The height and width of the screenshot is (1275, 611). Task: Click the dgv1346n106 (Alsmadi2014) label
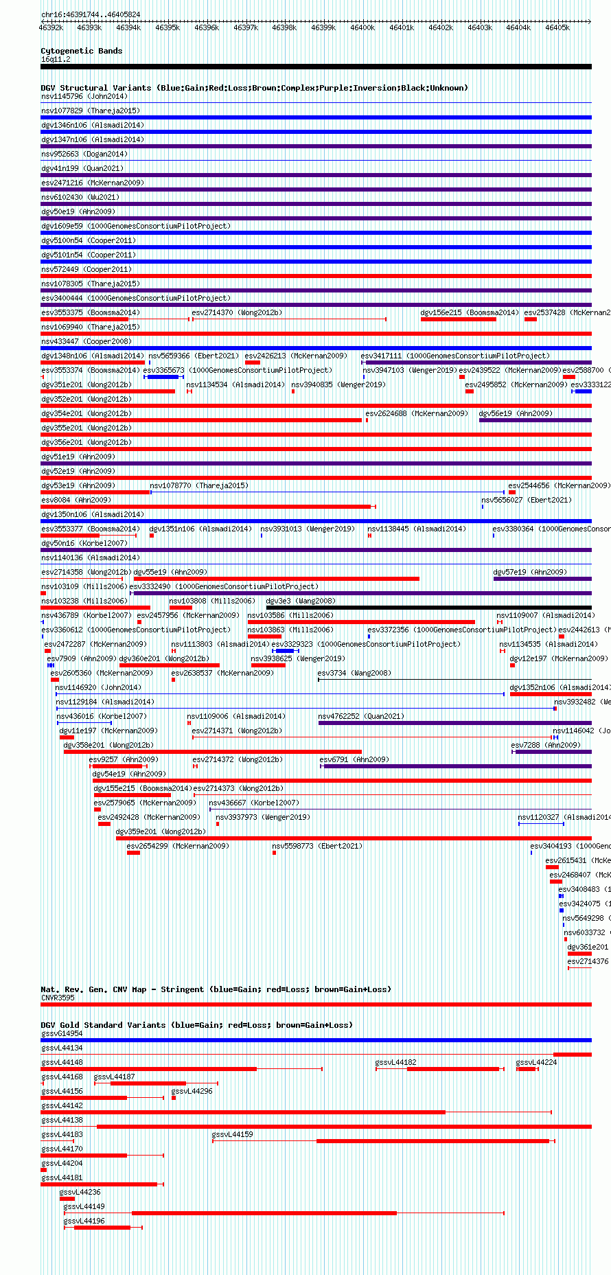coord(93,125)
